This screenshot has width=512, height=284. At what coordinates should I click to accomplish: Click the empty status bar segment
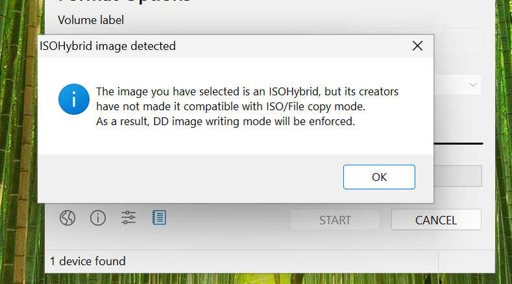[x=467, y=261]
